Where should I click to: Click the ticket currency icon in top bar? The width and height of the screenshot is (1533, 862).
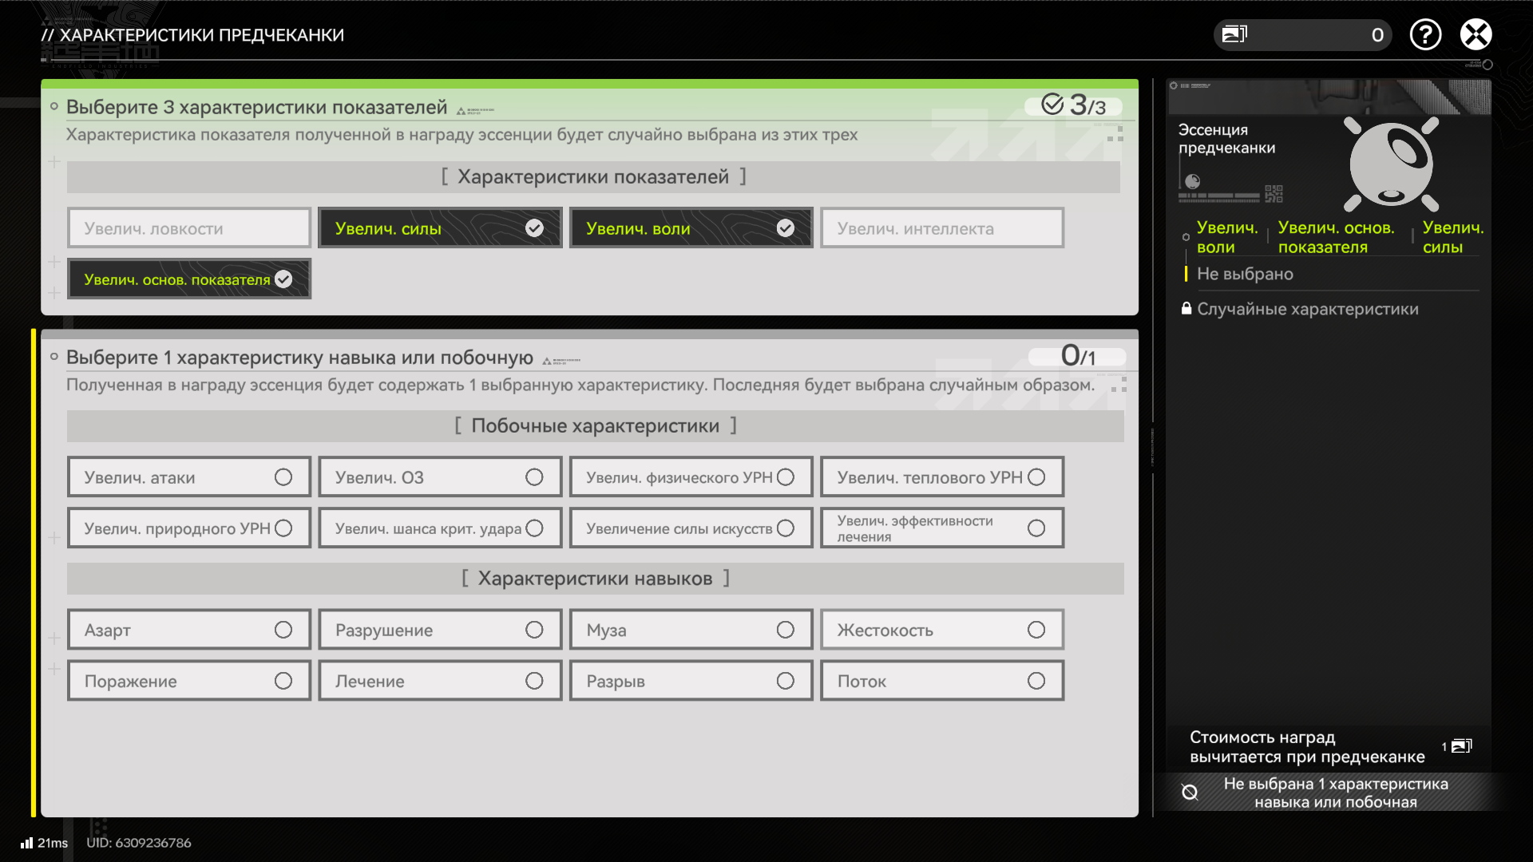[1234, 34]
